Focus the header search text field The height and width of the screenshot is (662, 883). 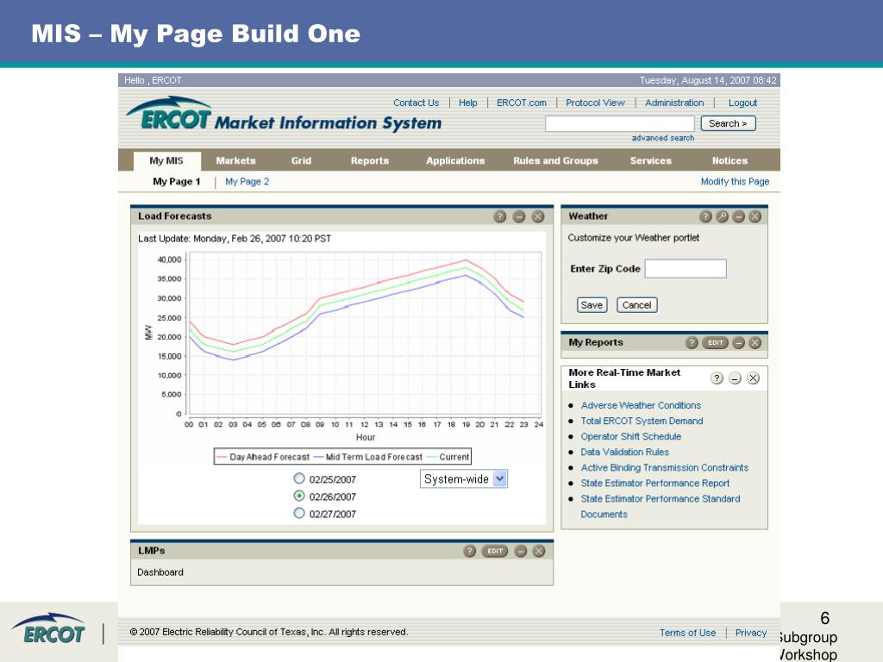pos(619,123)
